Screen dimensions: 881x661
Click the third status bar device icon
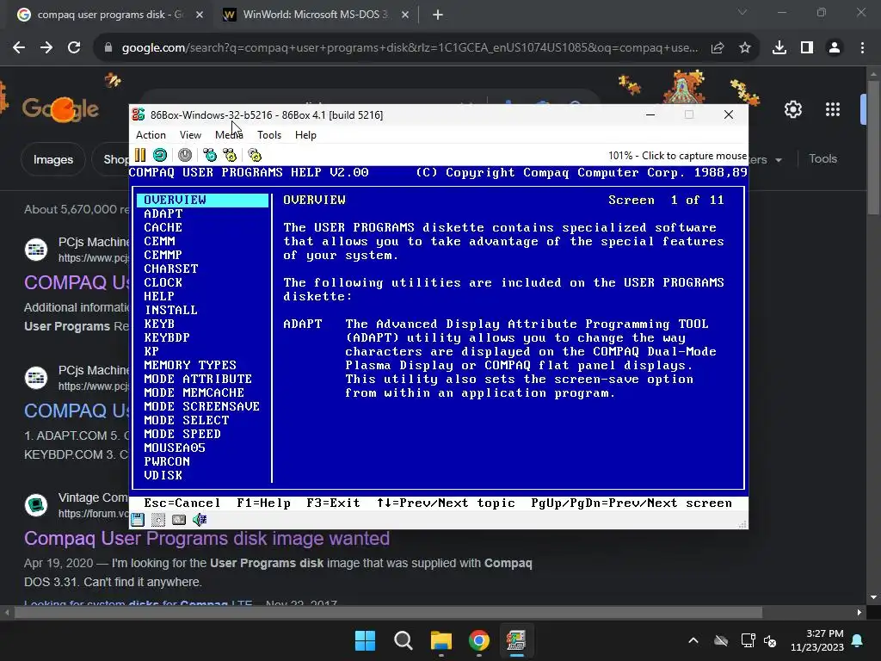(179, 520)
